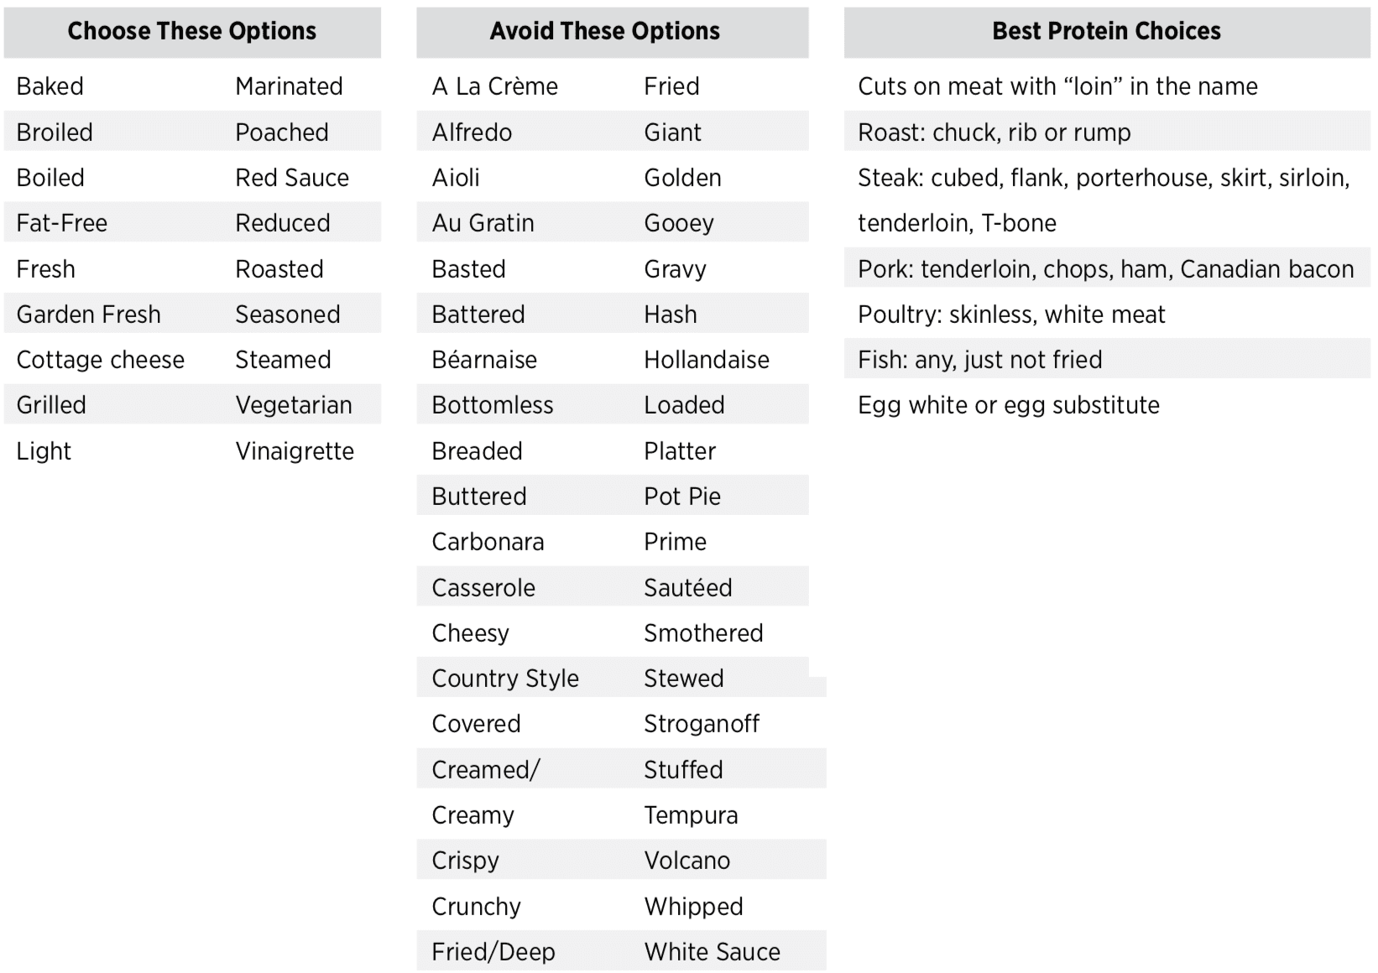The image size is (1378, 973).
Task: Click the Cottage cheese item
Action: [x=101, y=360]
